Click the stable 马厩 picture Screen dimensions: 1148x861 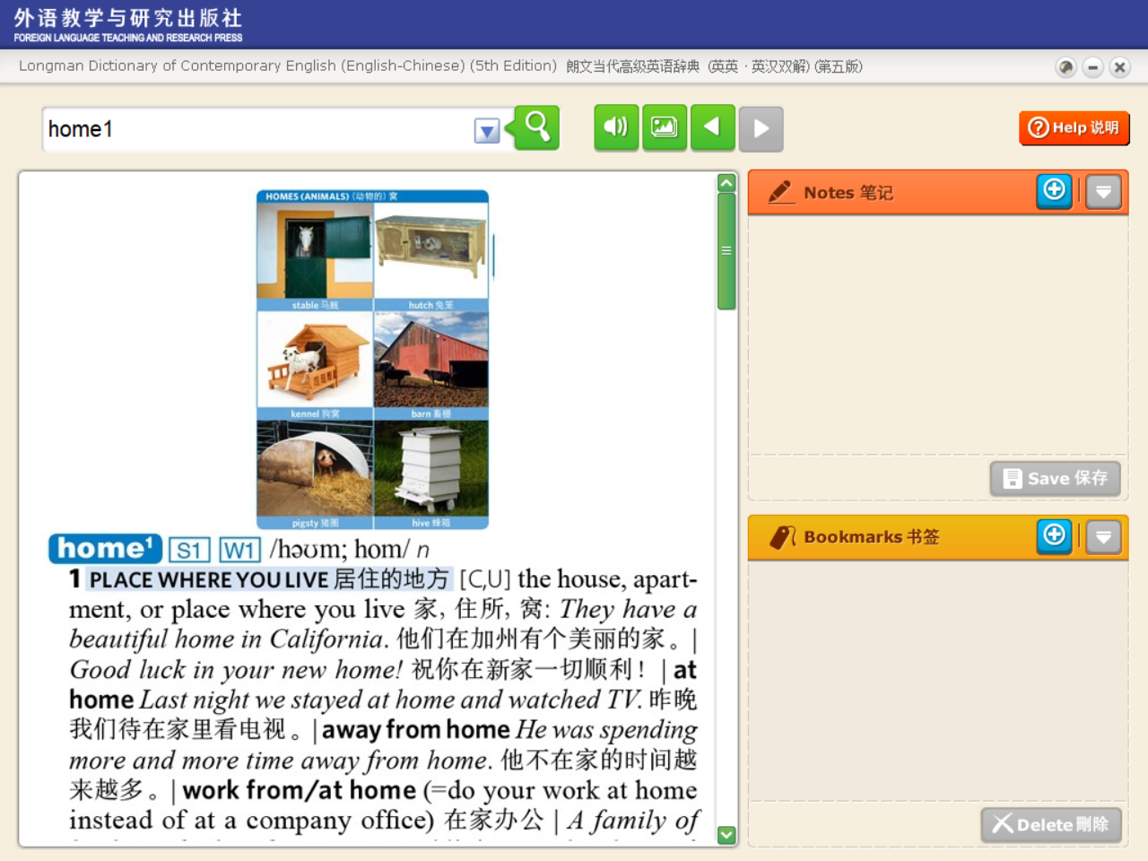[x=315, y=251]
